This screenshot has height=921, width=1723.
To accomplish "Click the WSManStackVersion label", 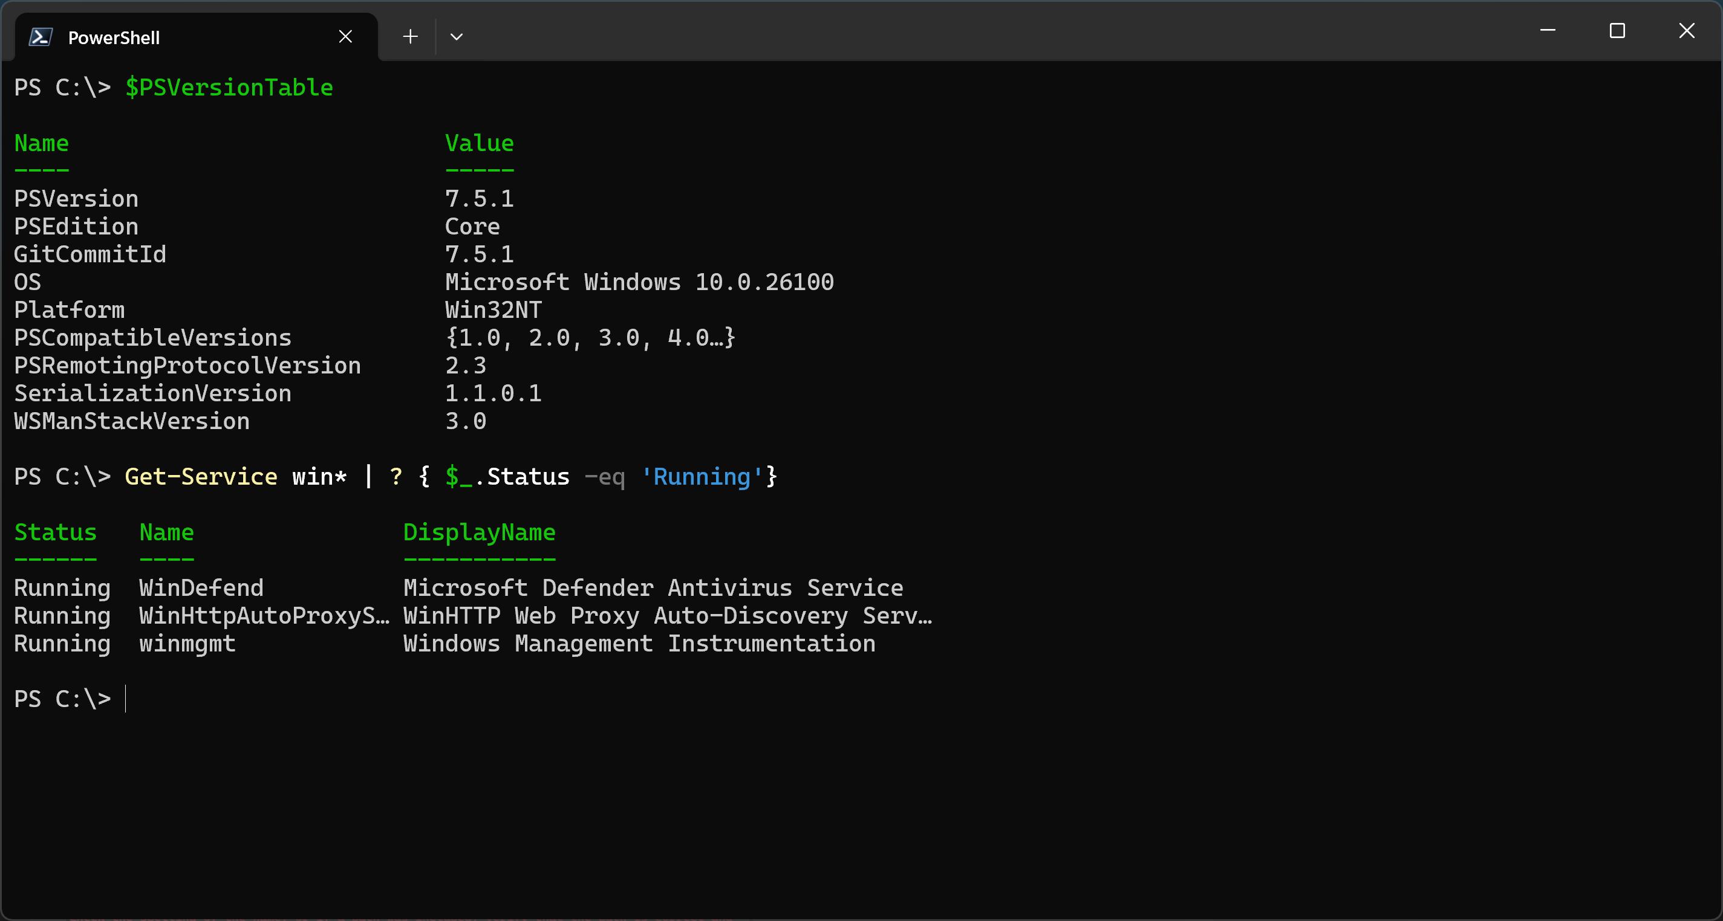I will (132, 421).
